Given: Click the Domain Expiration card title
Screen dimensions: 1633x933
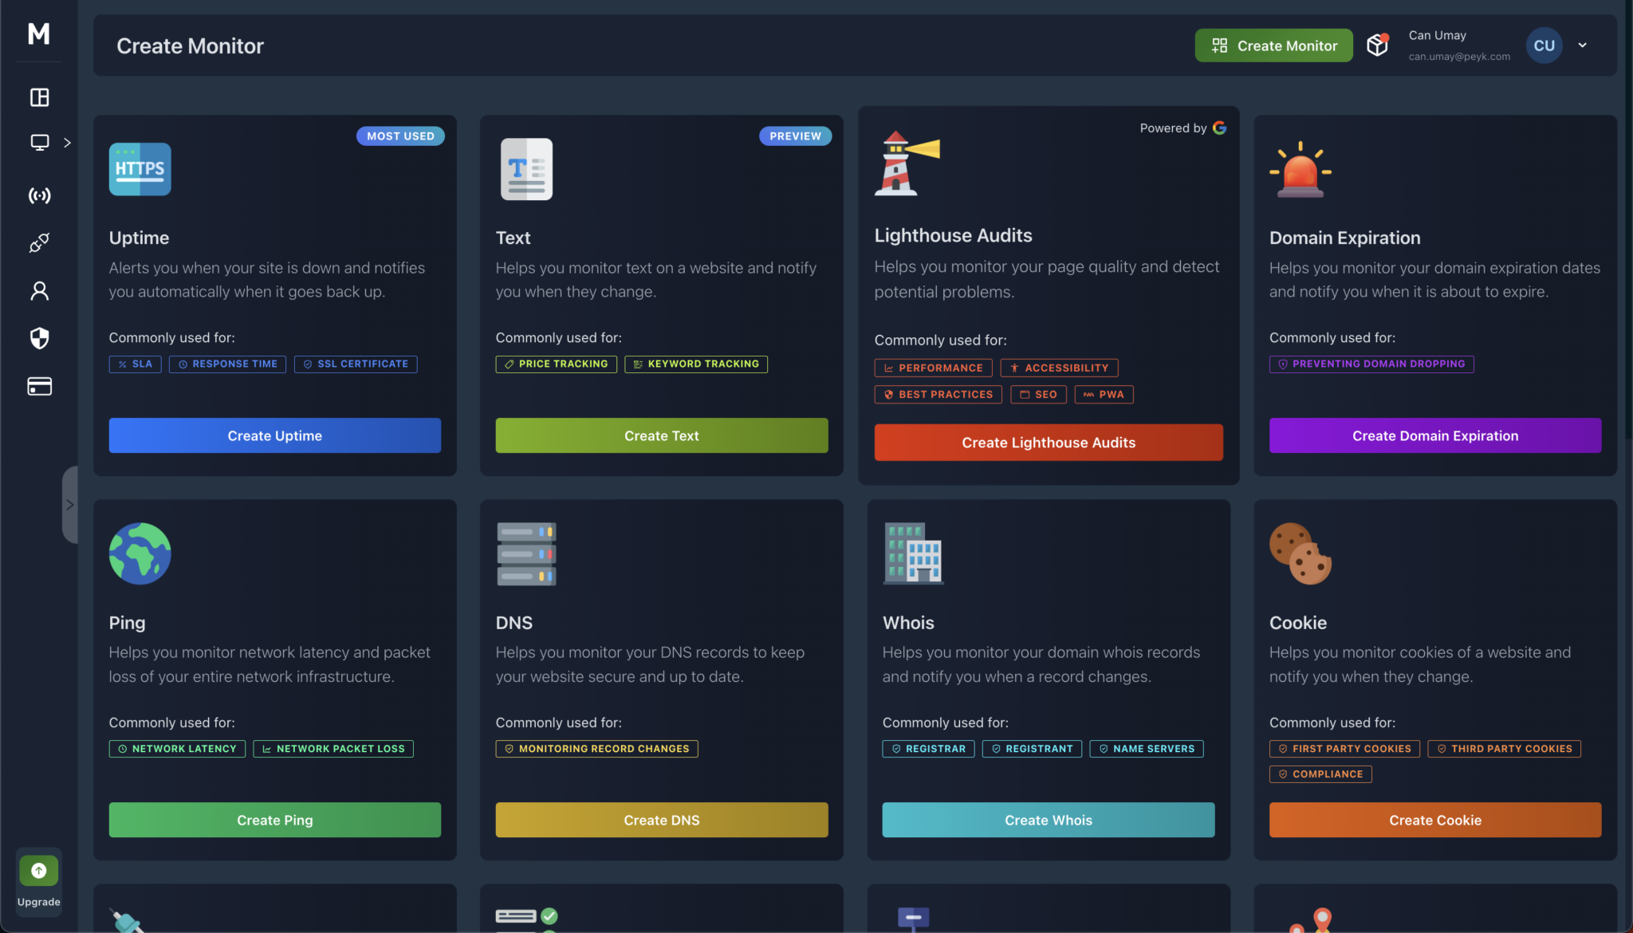Looking at the screenshot, I should (1344, 238).
